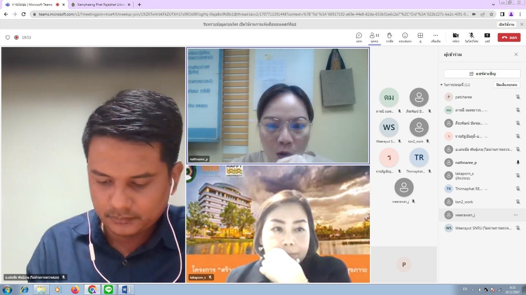
Task: Leave the meeting with red button
Action: [x=509, y=37]
